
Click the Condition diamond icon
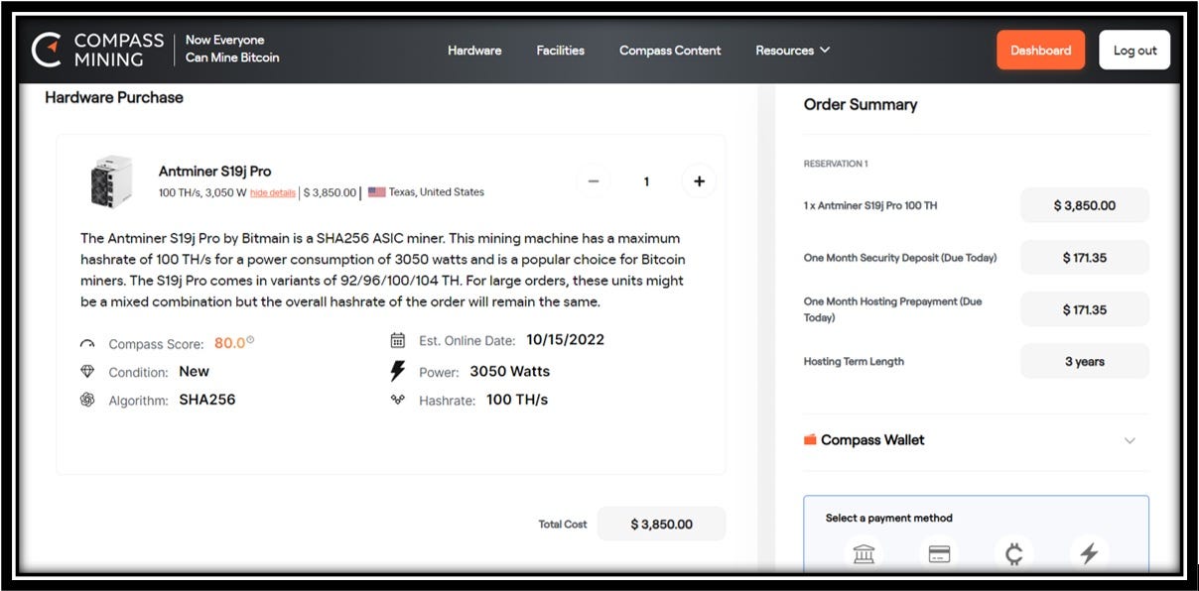pyautogui.click(x=87, y=372)
